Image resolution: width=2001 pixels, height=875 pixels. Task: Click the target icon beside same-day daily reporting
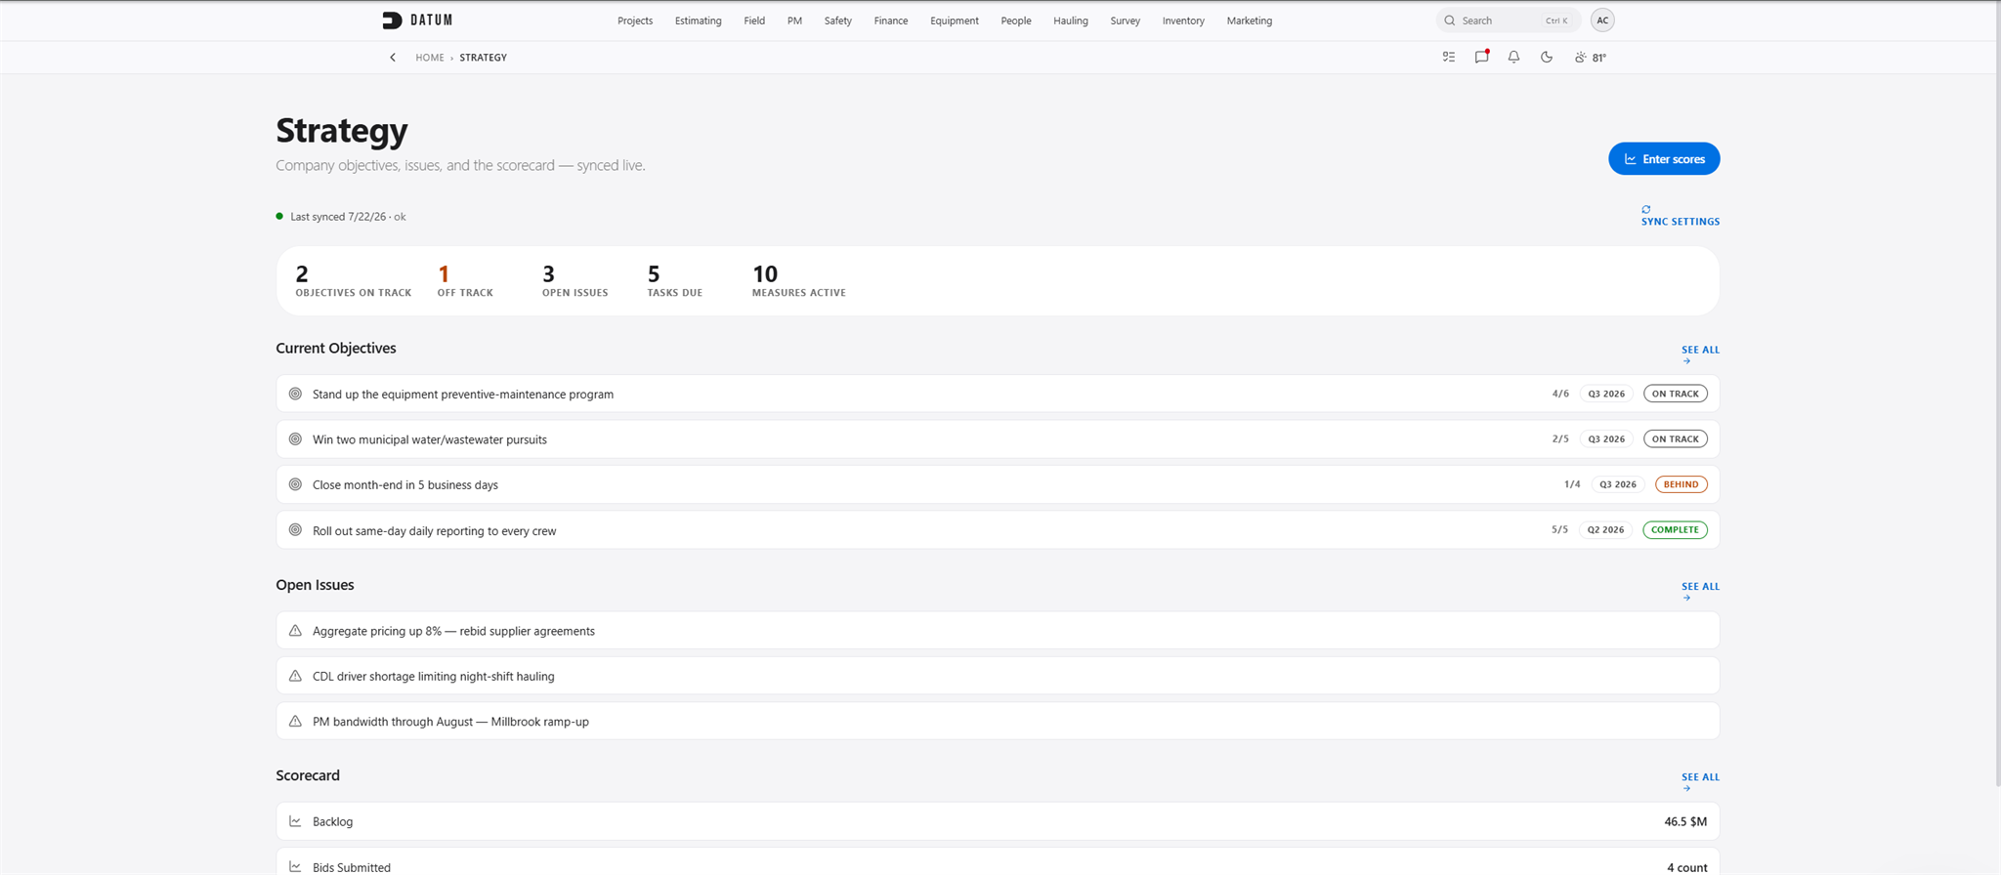(295, 530)
